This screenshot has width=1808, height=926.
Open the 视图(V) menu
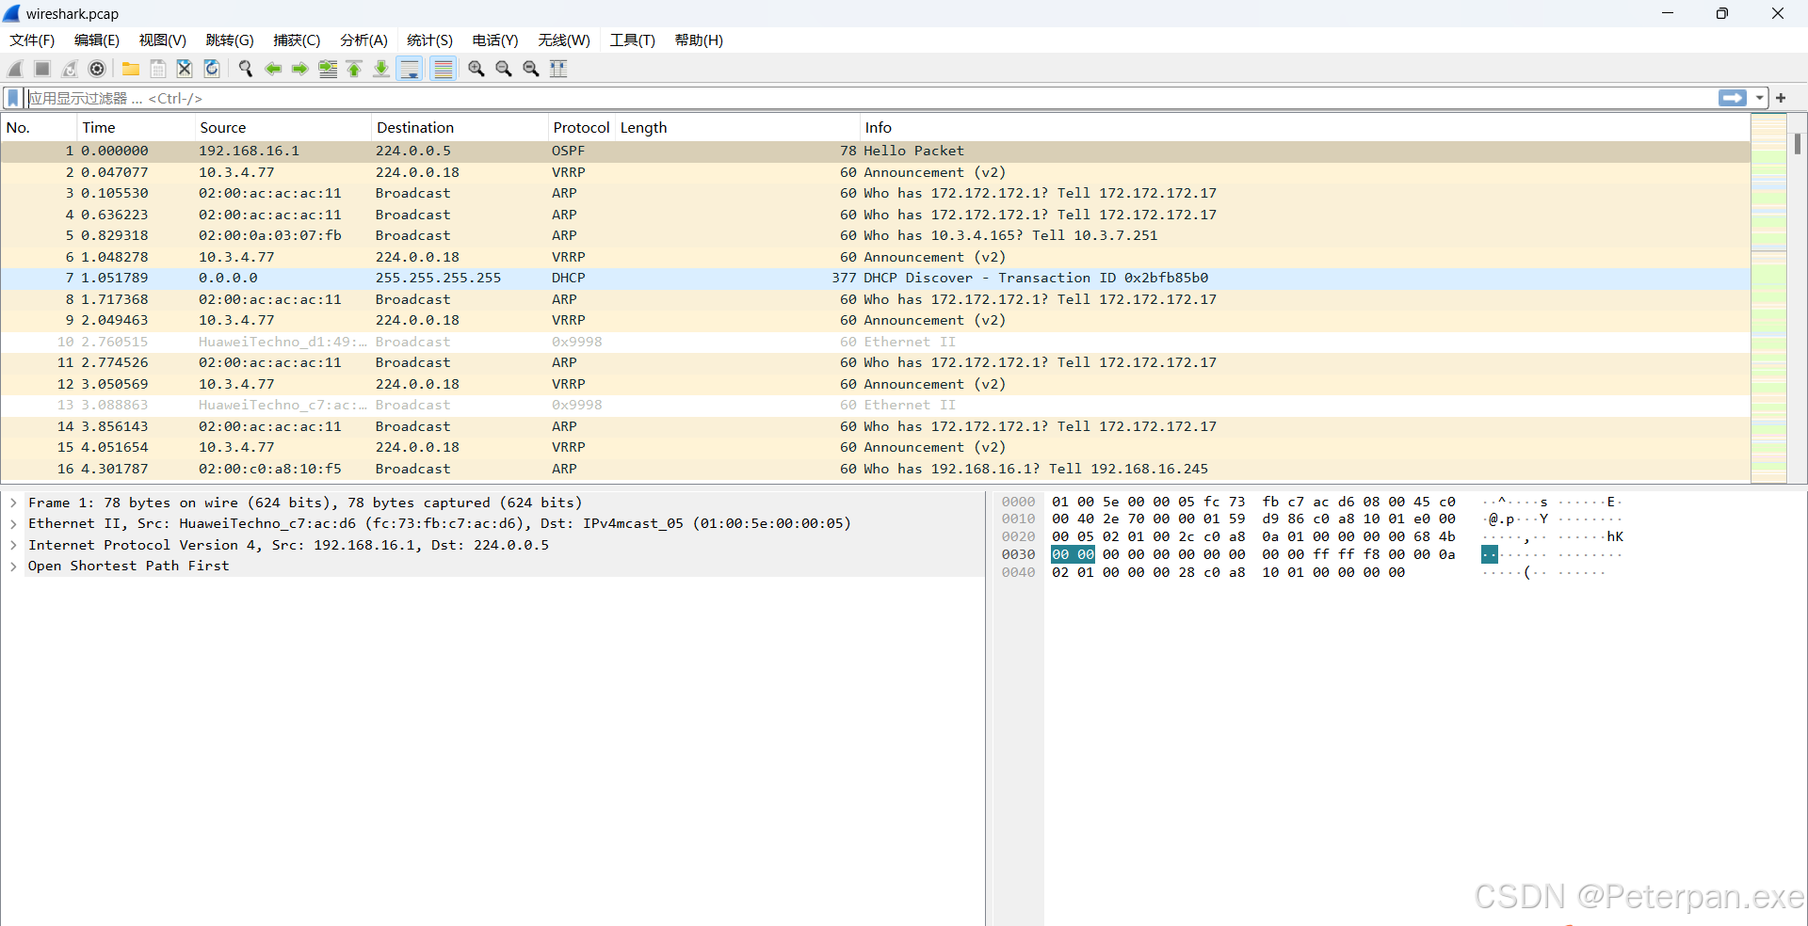163,40
